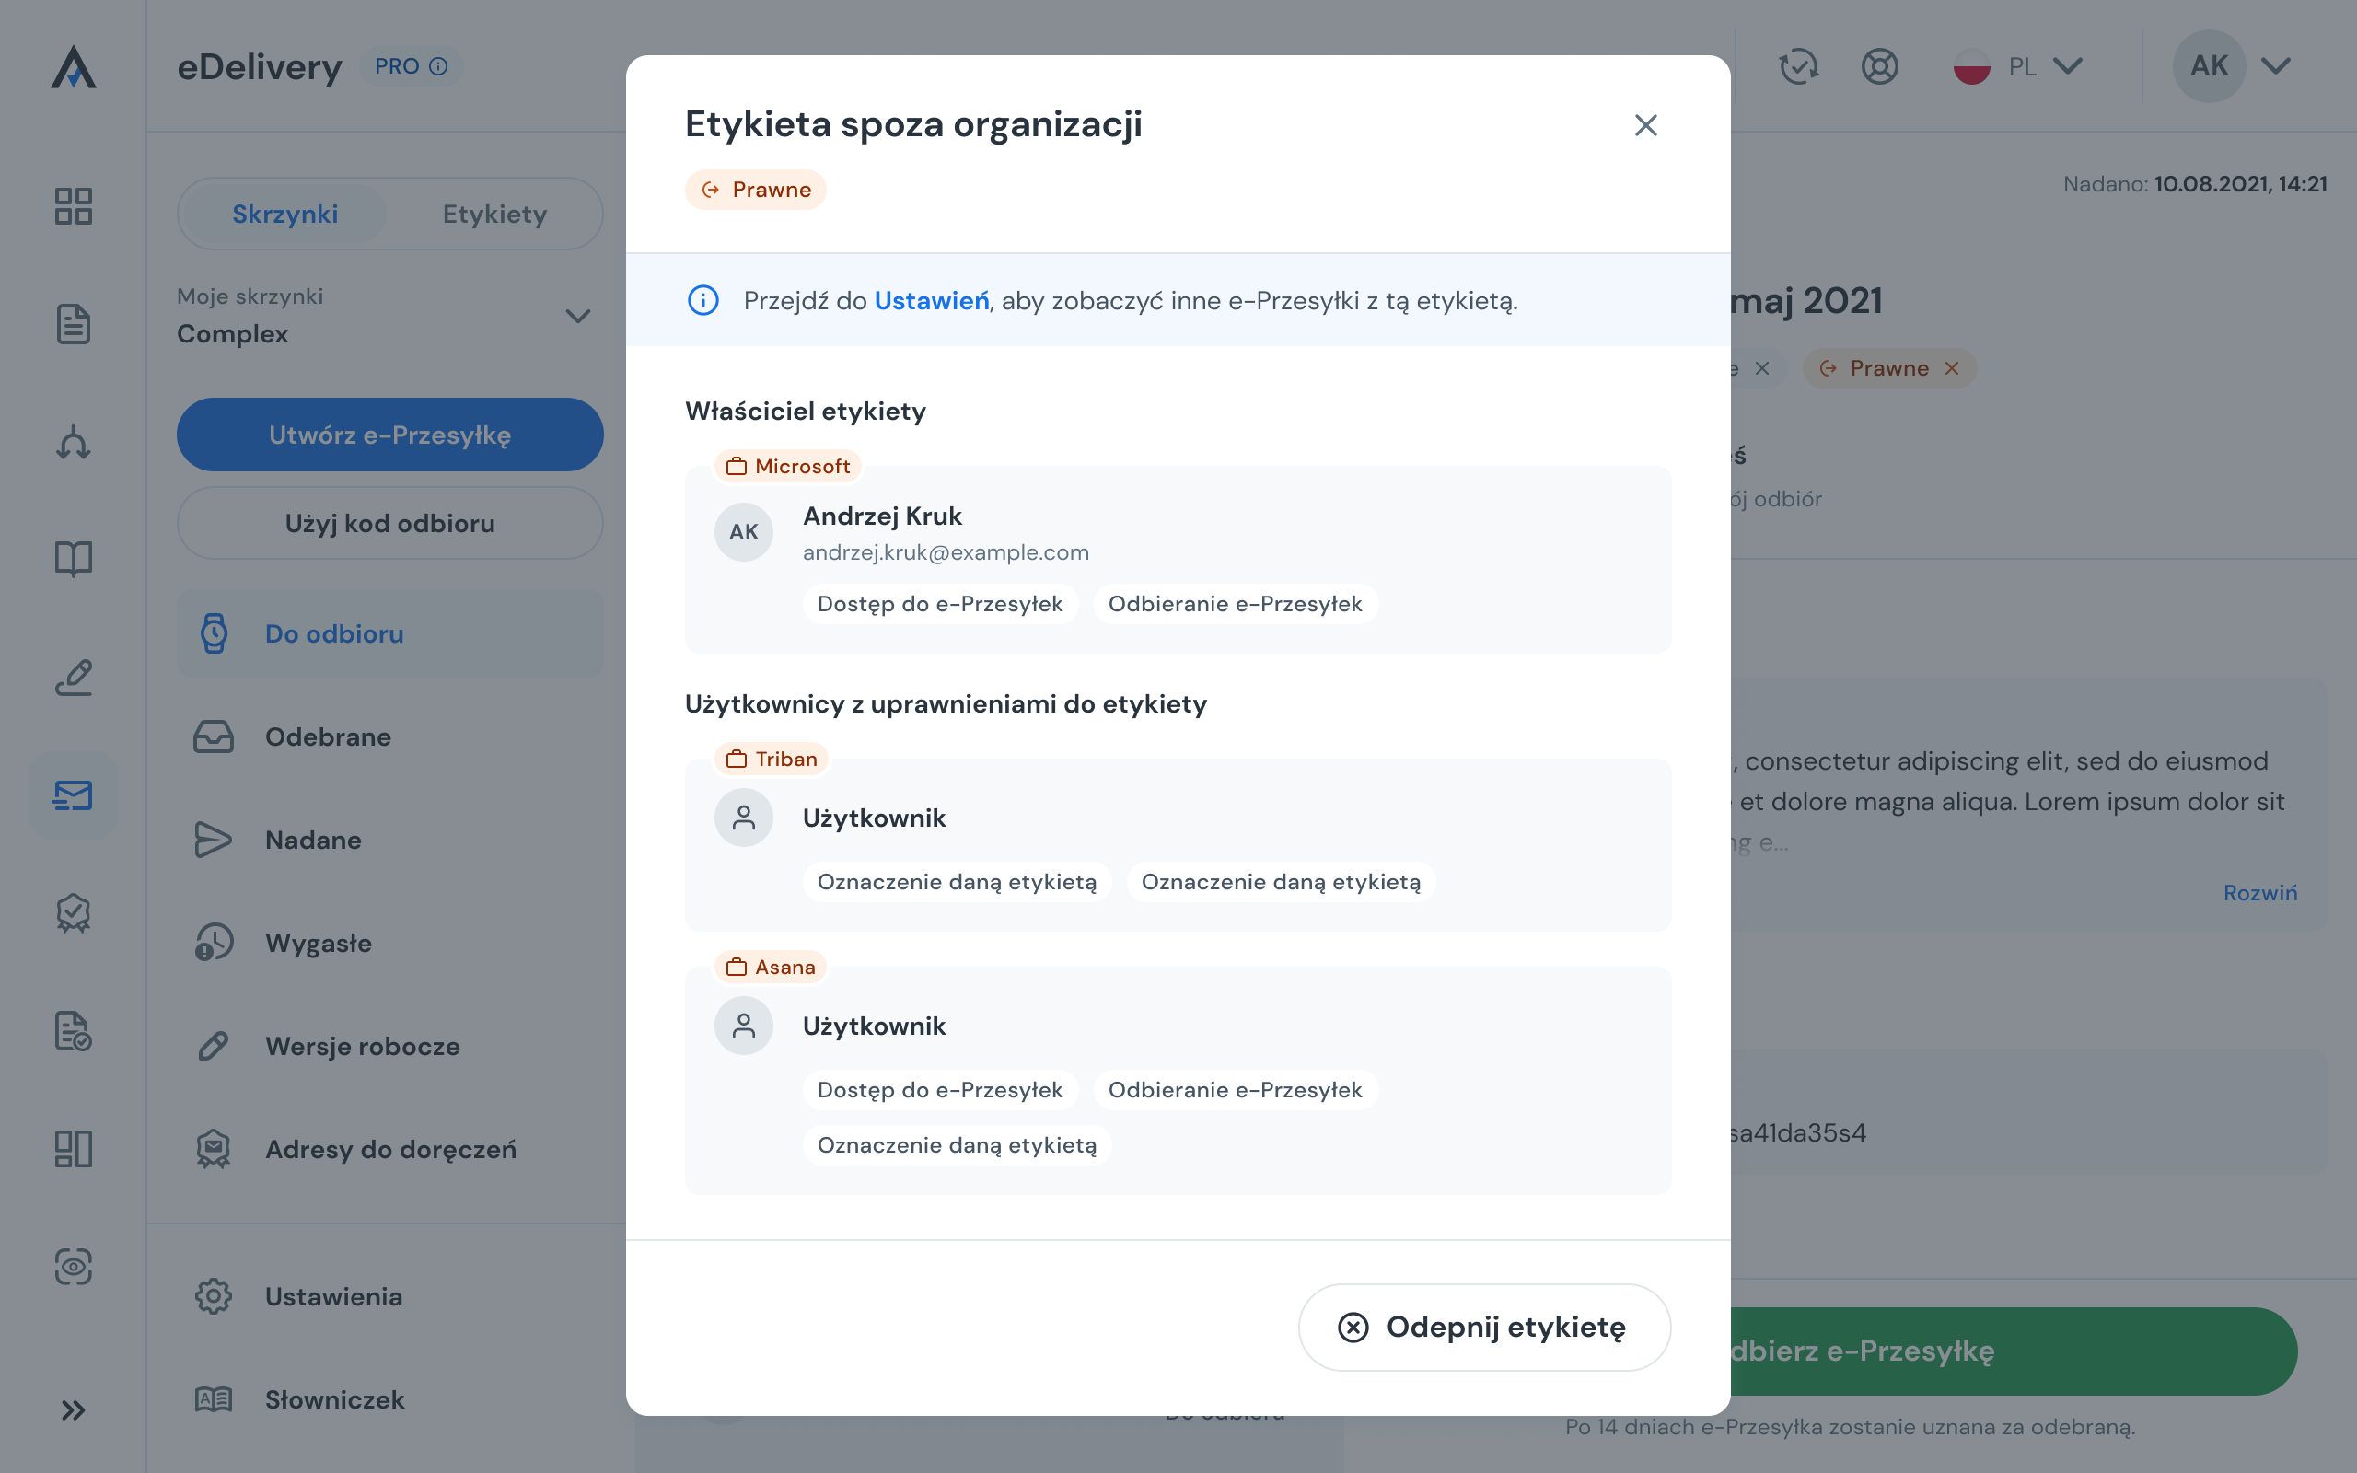This screenshot has height=1473, width=2357.
Task: Open the dashboard grid icon in sidebar
Action: [x=73, y=206]
